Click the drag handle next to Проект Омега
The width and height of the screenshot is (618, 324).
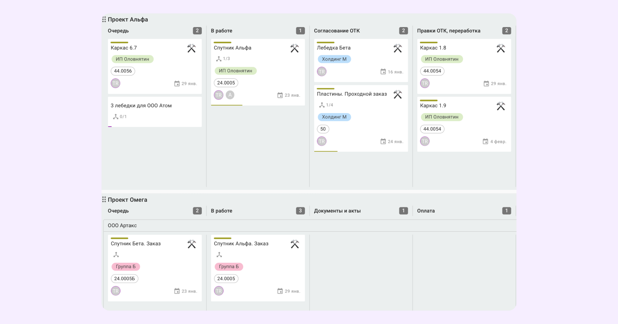point(104,200)
